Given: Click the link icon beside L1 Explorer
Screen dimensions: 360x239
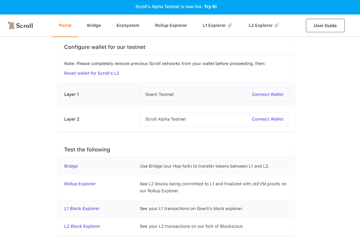Looking at the screenshot, I should pos(230,26).
